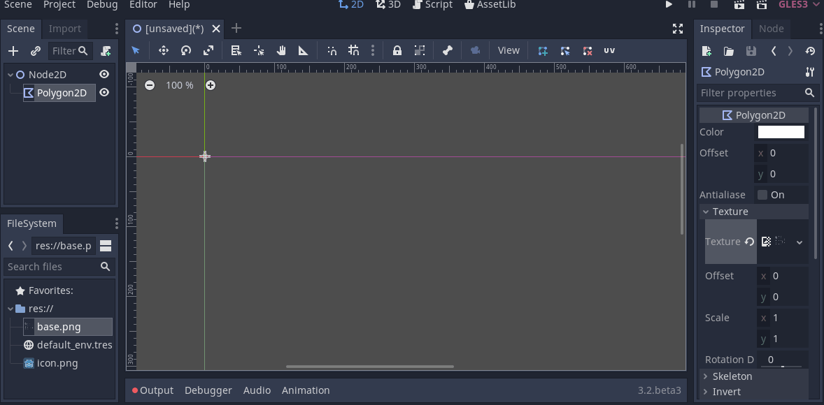This screenshot has width=824, height=405.
Task: Enable the Antialiased On checkbox
Action: (762, 195)
